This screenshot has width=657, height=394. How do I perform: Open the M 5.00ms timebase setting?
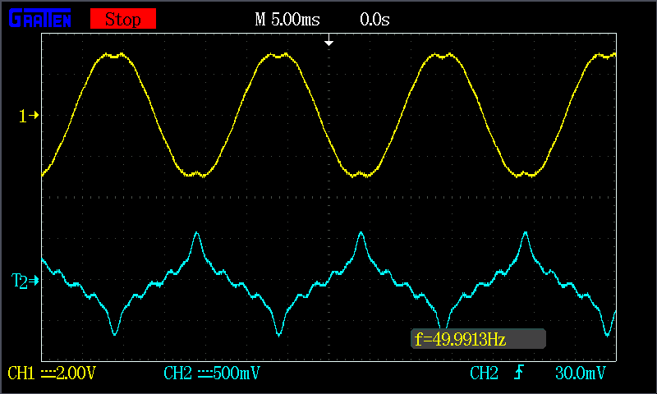(x=287, y=20)
